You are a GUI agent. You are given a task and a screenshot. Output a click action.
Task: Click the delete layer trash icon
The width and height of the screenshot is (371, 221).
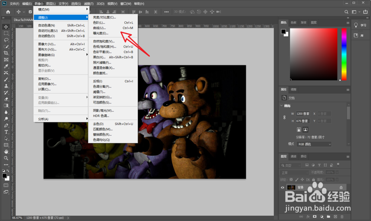(x=342, y=217)
